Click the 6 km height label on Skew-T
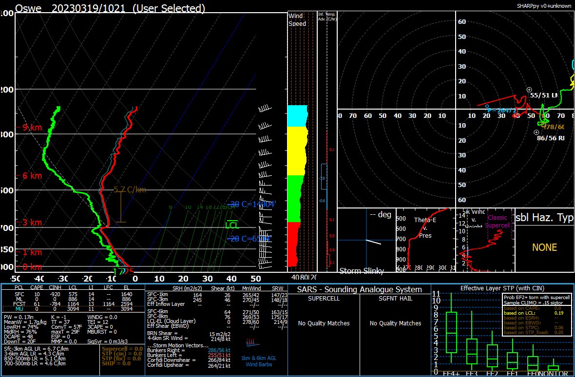This screenshot has height=377, width=575. (x=29, y=176)
